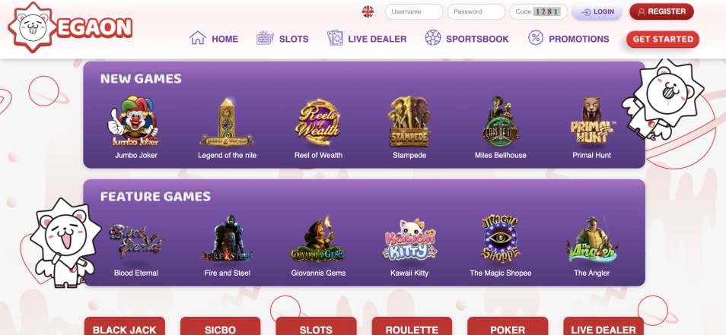Launch the Legend of the Nile game

pyautogui.click(x=227, y=122)
